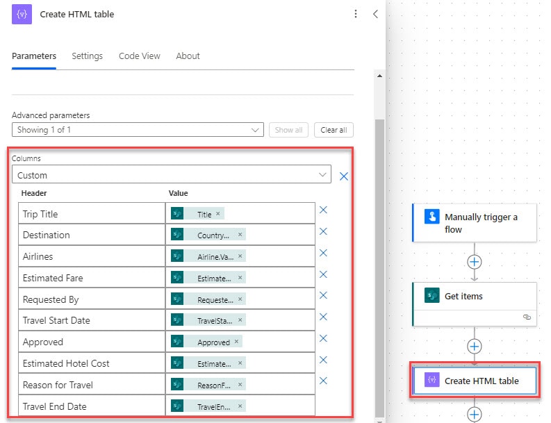The width and height of the screenshot is (551, 423).
Task: Edit the Requested By header field
Action: (92, 299)
